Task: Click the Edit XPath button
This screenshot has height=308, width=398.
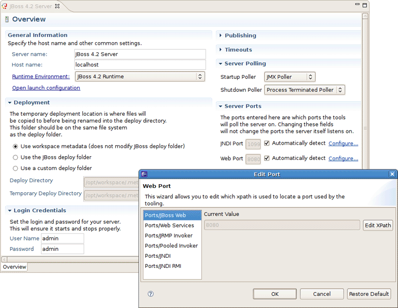Action: point(378,225)
